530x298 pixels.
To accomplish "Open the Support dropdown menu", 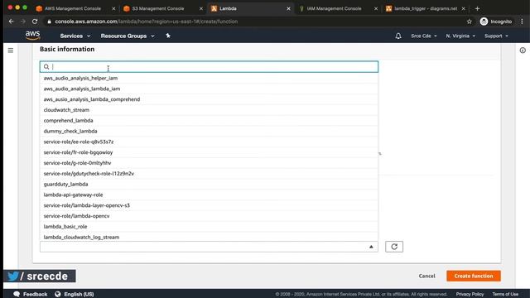I will [496, 36].
